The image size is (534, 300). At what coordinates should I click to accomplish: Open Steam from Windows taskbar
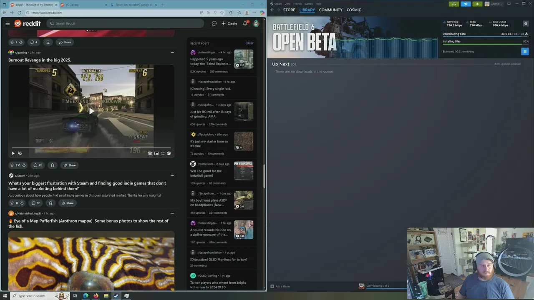pyautogui.click(x=116, y=296)
